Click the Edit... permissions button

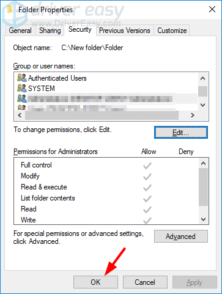(x=181, y=133)
